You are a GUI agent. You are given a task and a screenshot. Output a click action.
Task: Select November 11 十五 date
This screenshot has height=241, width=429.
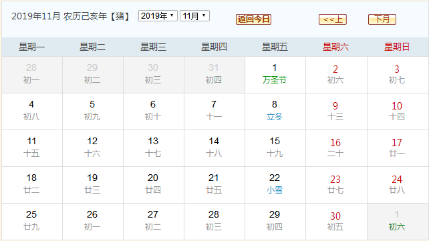coord(31,148)
